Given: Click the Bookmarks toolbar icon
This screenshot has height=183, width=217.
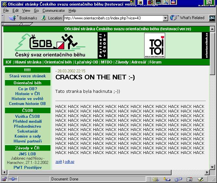Looking at the screenshot, I should tap(13, 18).
